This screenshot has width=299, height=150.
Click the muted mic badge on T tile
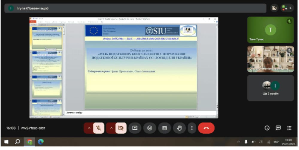point(289,21)
